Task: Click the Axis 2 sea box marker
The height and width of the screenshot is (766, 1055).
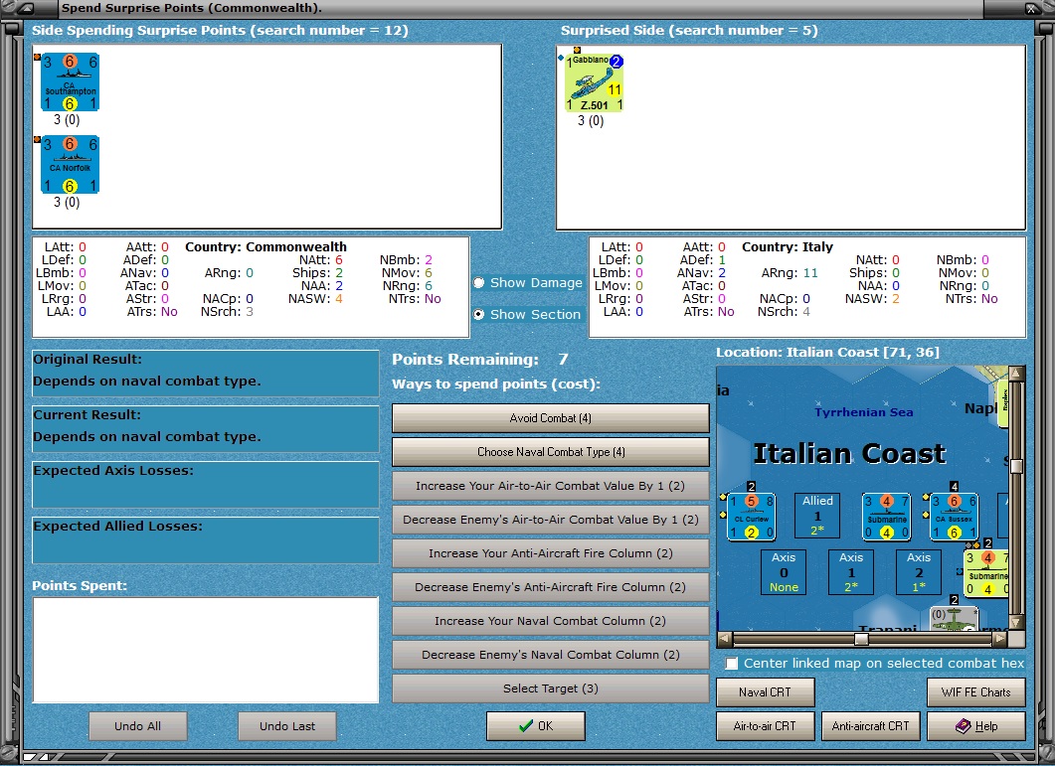Action: click(919, 572)
